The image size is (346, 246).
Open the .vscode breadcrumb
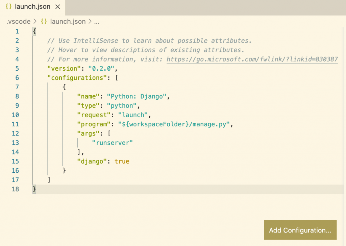(x=18, y=21)
